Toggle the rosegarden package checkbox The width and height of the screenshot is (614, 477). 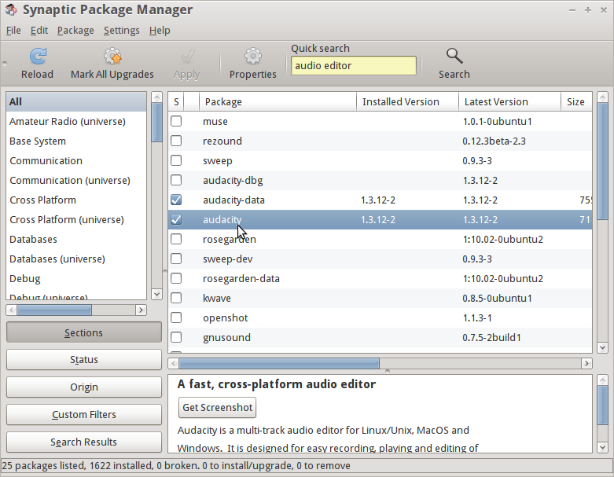tap(176, 239)
